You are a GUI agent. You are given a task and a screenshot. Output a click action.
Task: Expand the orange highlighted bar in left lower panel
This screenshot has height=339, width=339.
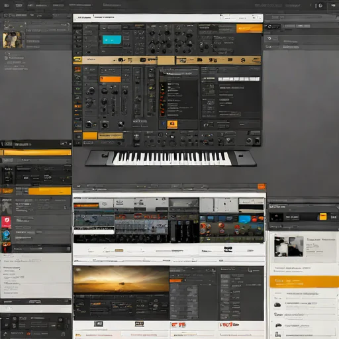pyautogui.click(x=50, y=191)
